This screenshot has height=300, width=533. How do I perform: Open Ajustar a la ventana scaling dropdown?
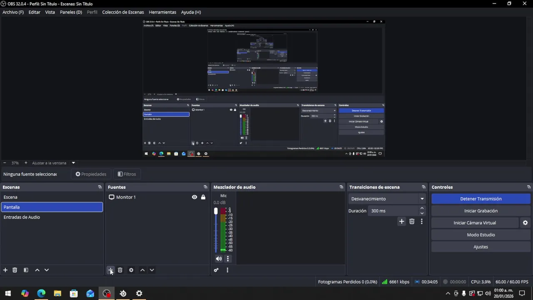(54, 163)
